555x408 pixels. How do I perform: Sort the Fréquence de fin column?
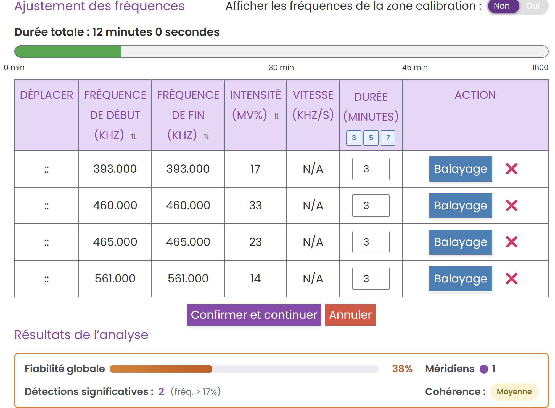[x=206, y=135]
